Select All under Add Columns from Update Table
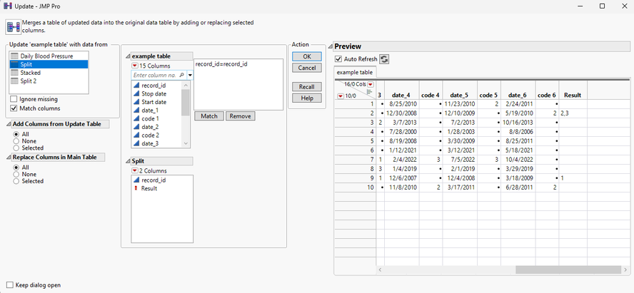This screenshot has width=634, height=293. 16,134
